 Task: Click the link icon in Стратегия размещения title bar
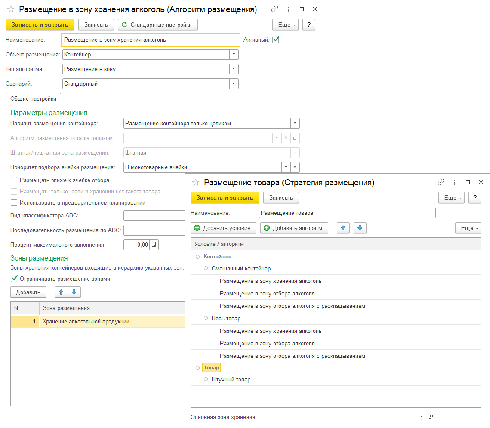440,182
